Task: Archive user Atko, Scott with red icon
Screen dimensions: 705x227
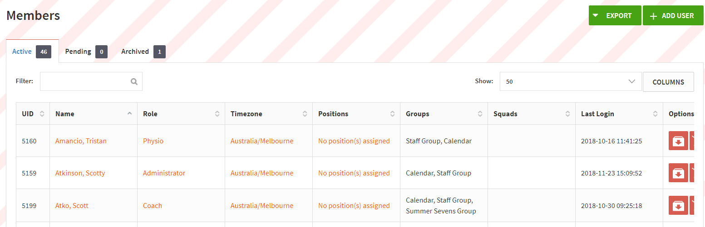Action: tap(678, 205)
